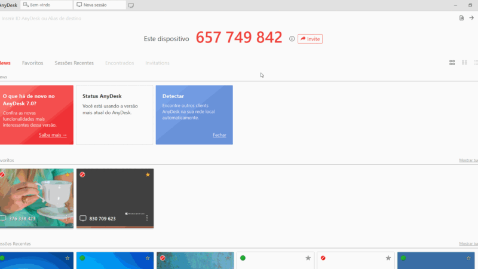Screen dimensions: 478x269
Task: Open the favorite thumbnail 830 709 623
Action: click(x=115, y=198)
